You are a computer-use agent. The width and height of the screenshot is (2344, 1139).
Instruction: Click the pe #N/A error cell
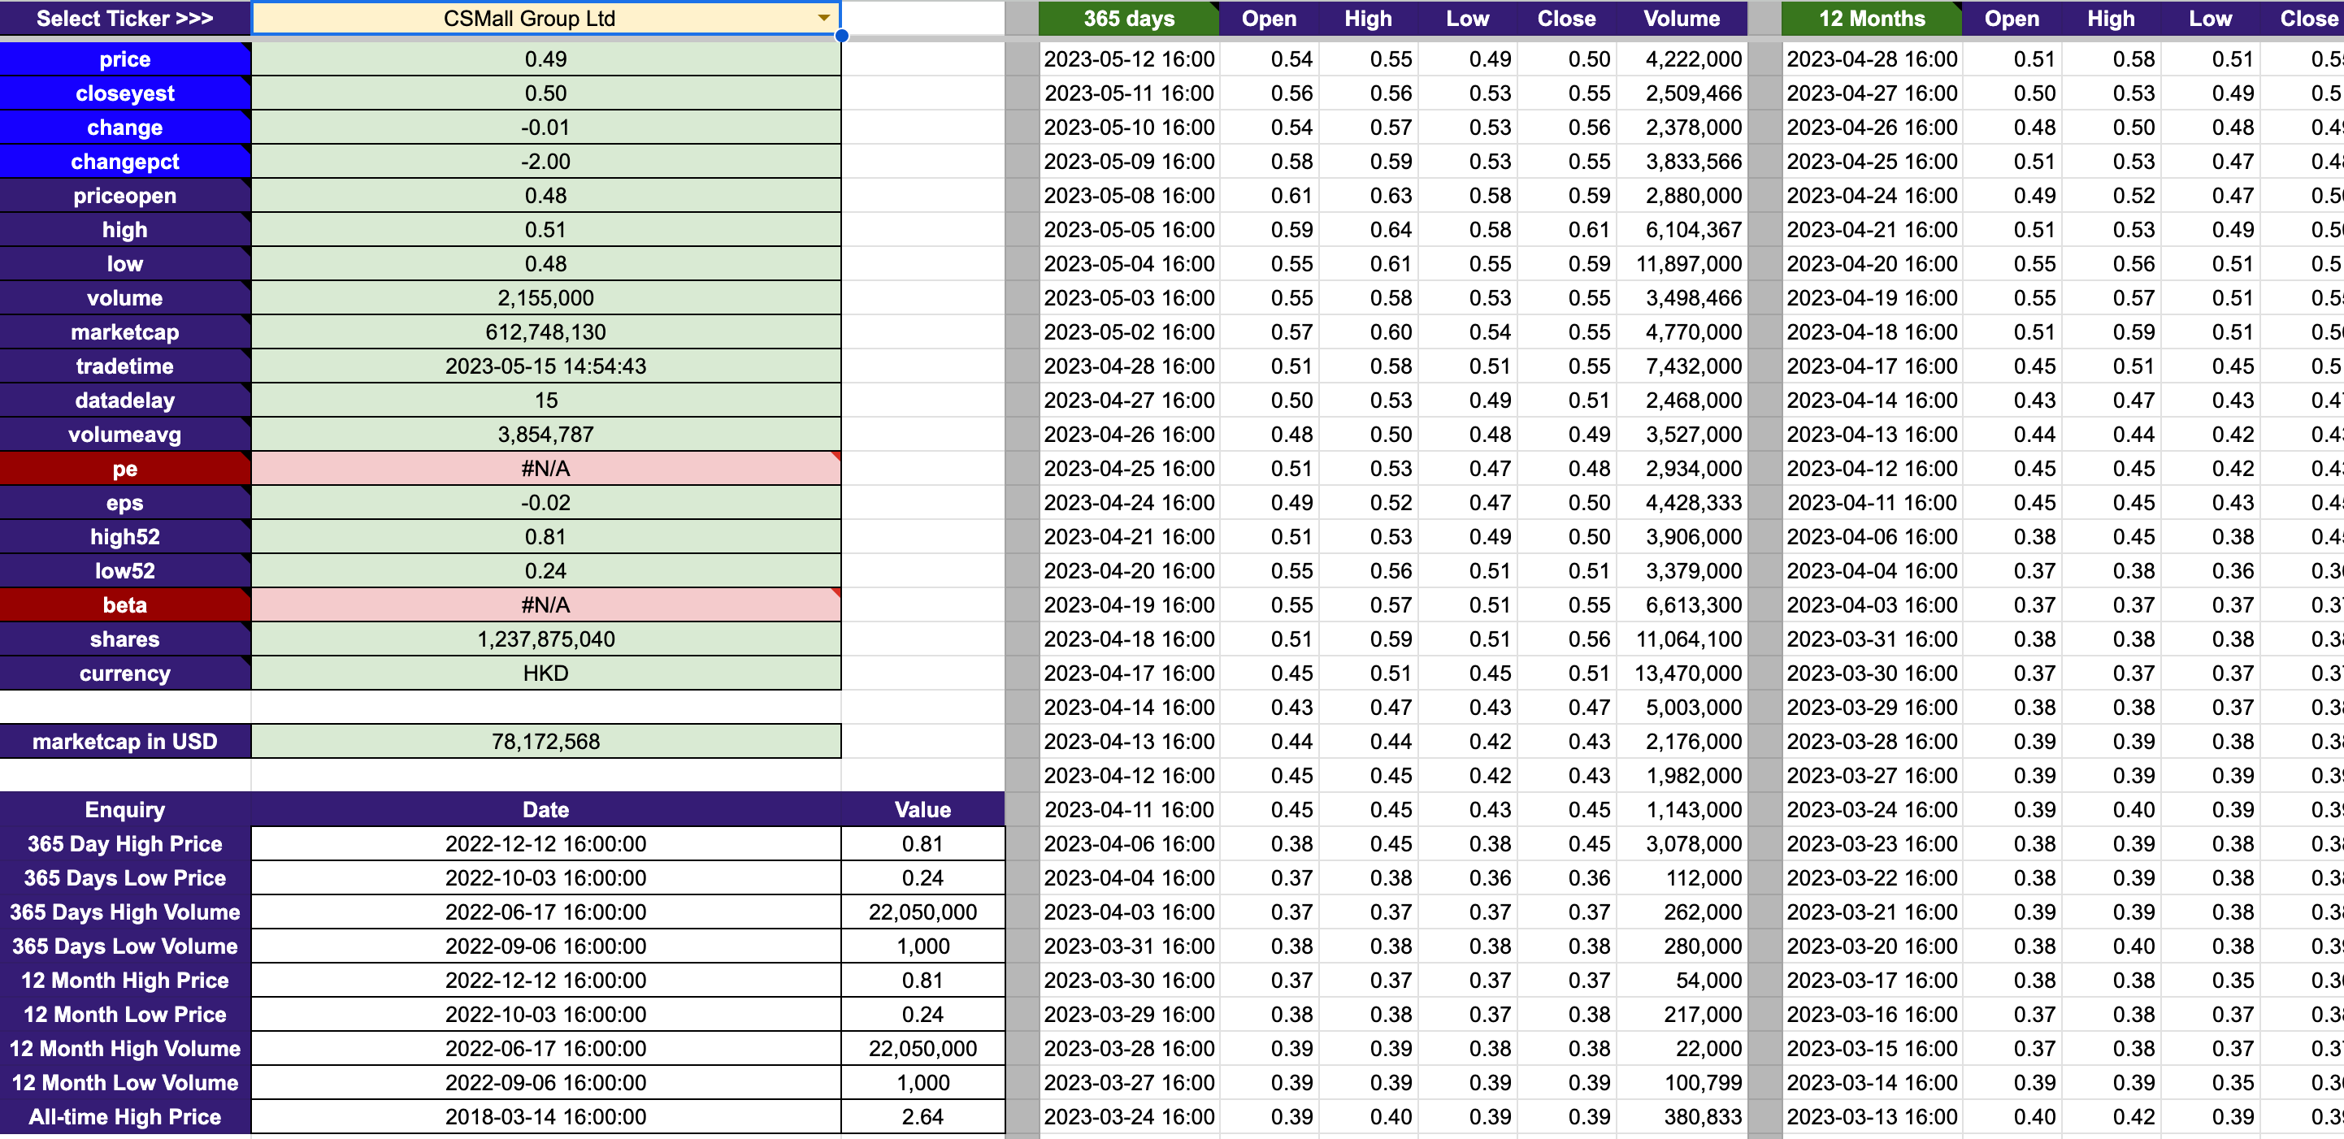pyautogui.click(x=545, y=469)
